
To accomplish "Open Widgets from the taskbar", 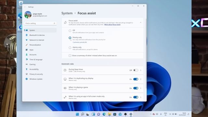I will [x=93, y=114].
